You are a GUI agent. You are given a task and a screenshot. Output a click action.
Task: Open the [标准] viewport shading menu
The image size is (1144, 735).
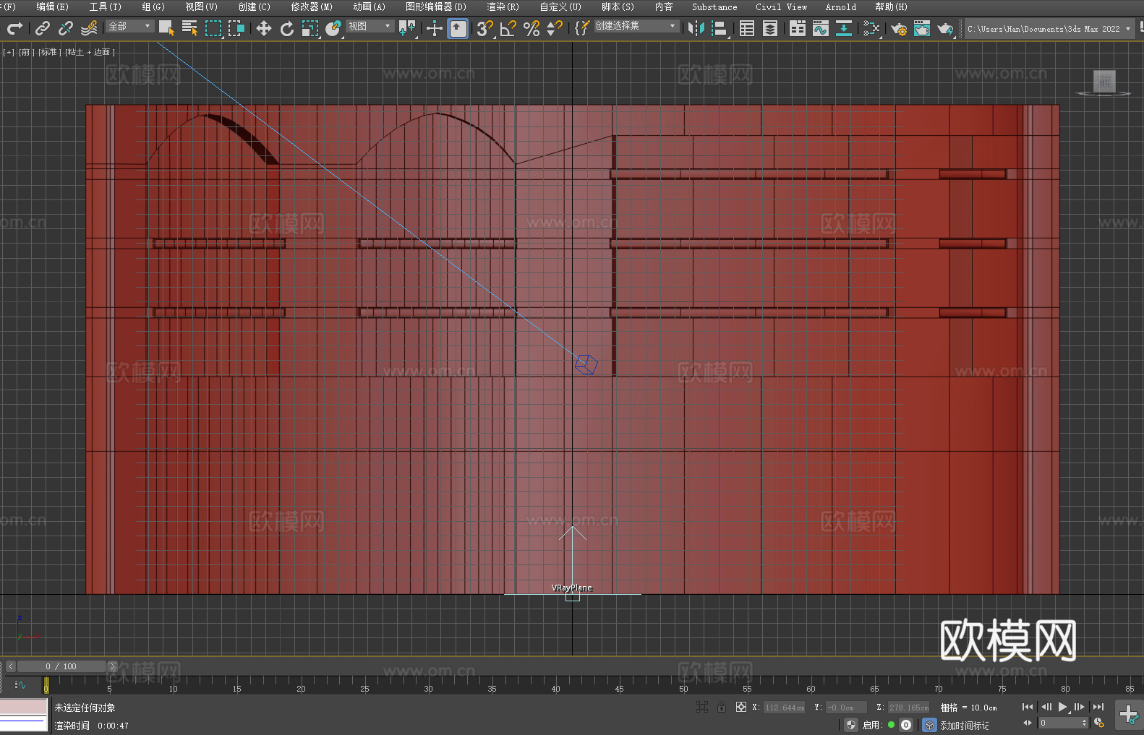(49, 52)
